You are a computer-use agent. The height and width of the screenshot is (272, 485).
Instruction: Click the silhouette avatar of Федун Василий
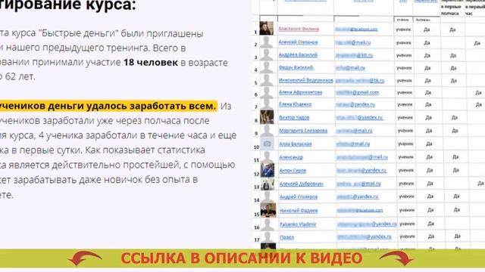pyautogui.click(x=266, y=67)
